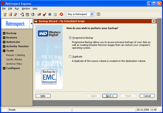Click the Backup Wizard title bar window icon
This screenshot has width=163, height=113.
[x=36, y=21]
